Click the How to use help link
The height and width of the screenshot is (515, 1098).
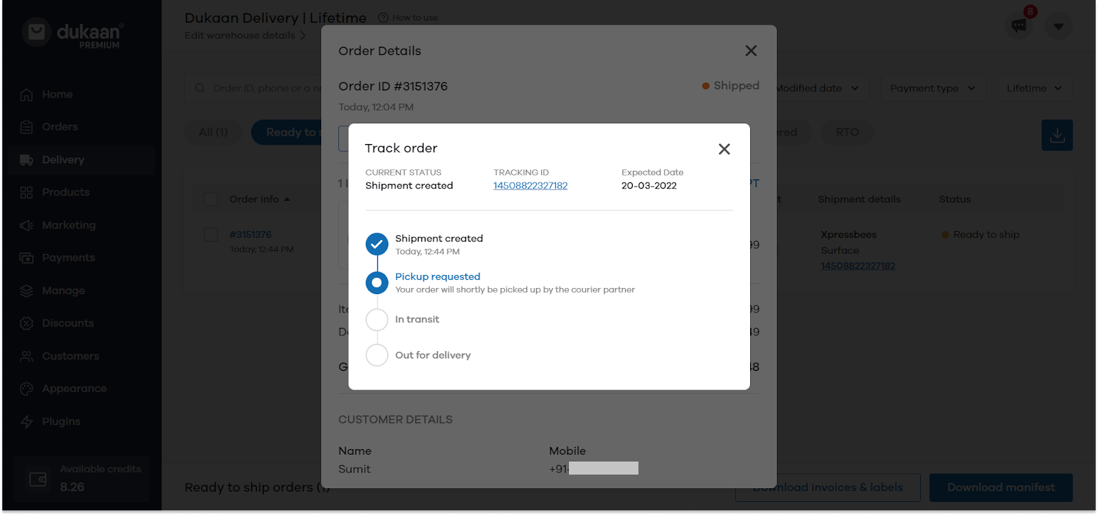pyautogui.click(x=408, y=18)
